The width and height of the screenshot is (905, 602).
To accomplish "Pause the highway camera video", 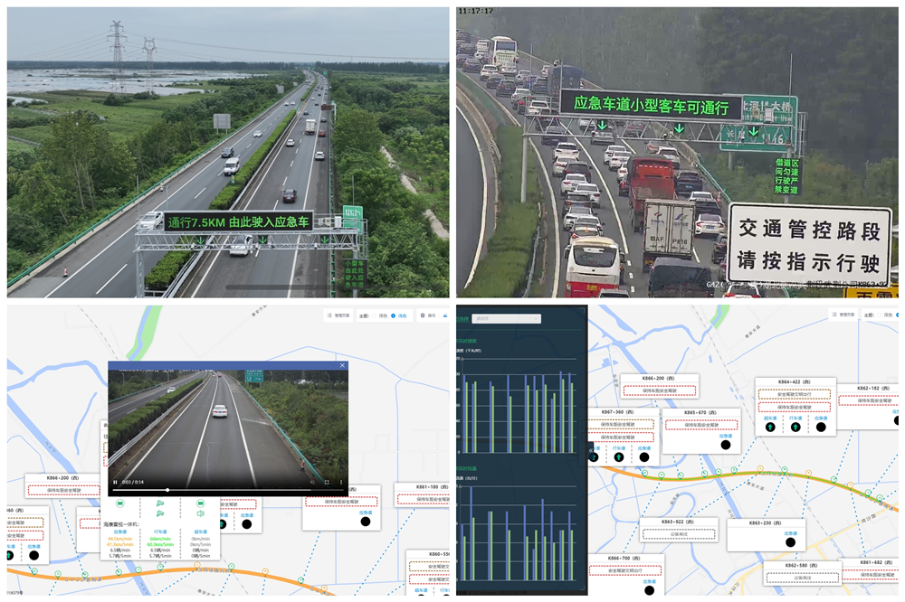I will pyautogui.click(x=115, y=482).
